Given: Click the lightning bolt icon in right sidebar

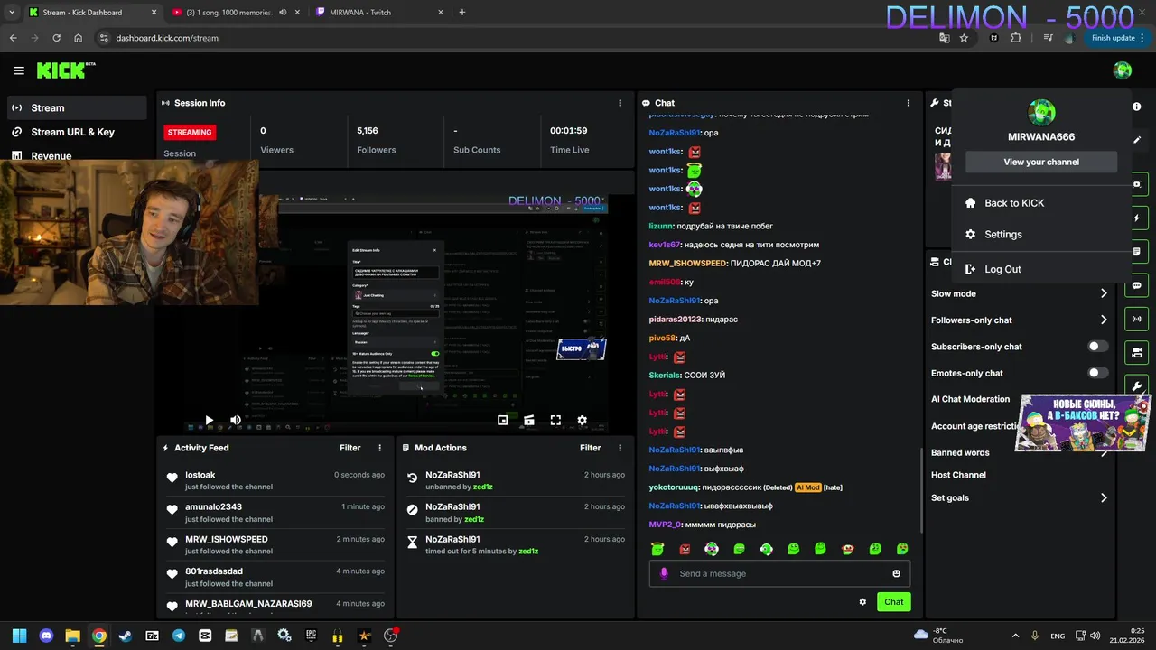Looking at the screenshot, I should 1136,218.
